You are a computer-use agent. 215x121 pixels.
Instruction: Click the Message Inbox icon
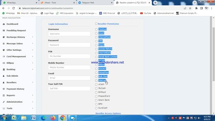[x=4, y=43]
